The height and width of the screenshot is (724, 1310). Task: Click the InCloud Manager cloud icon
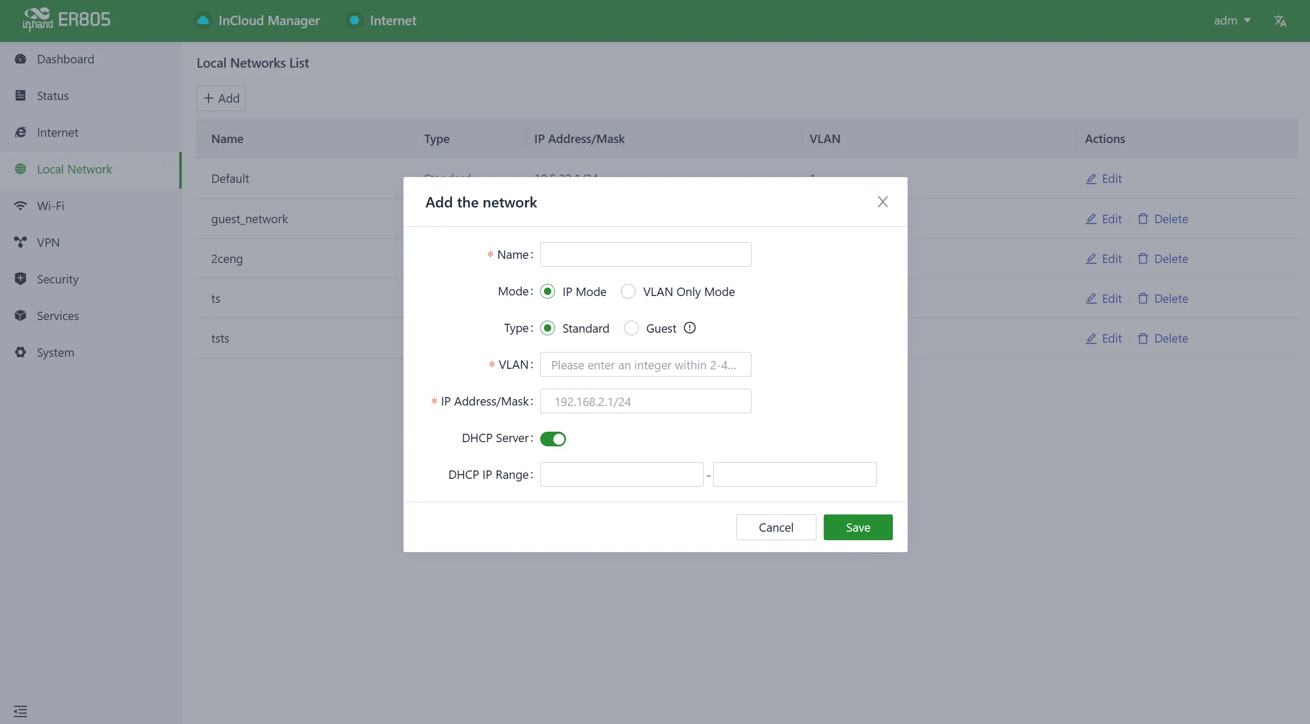[x=203, y=20]
